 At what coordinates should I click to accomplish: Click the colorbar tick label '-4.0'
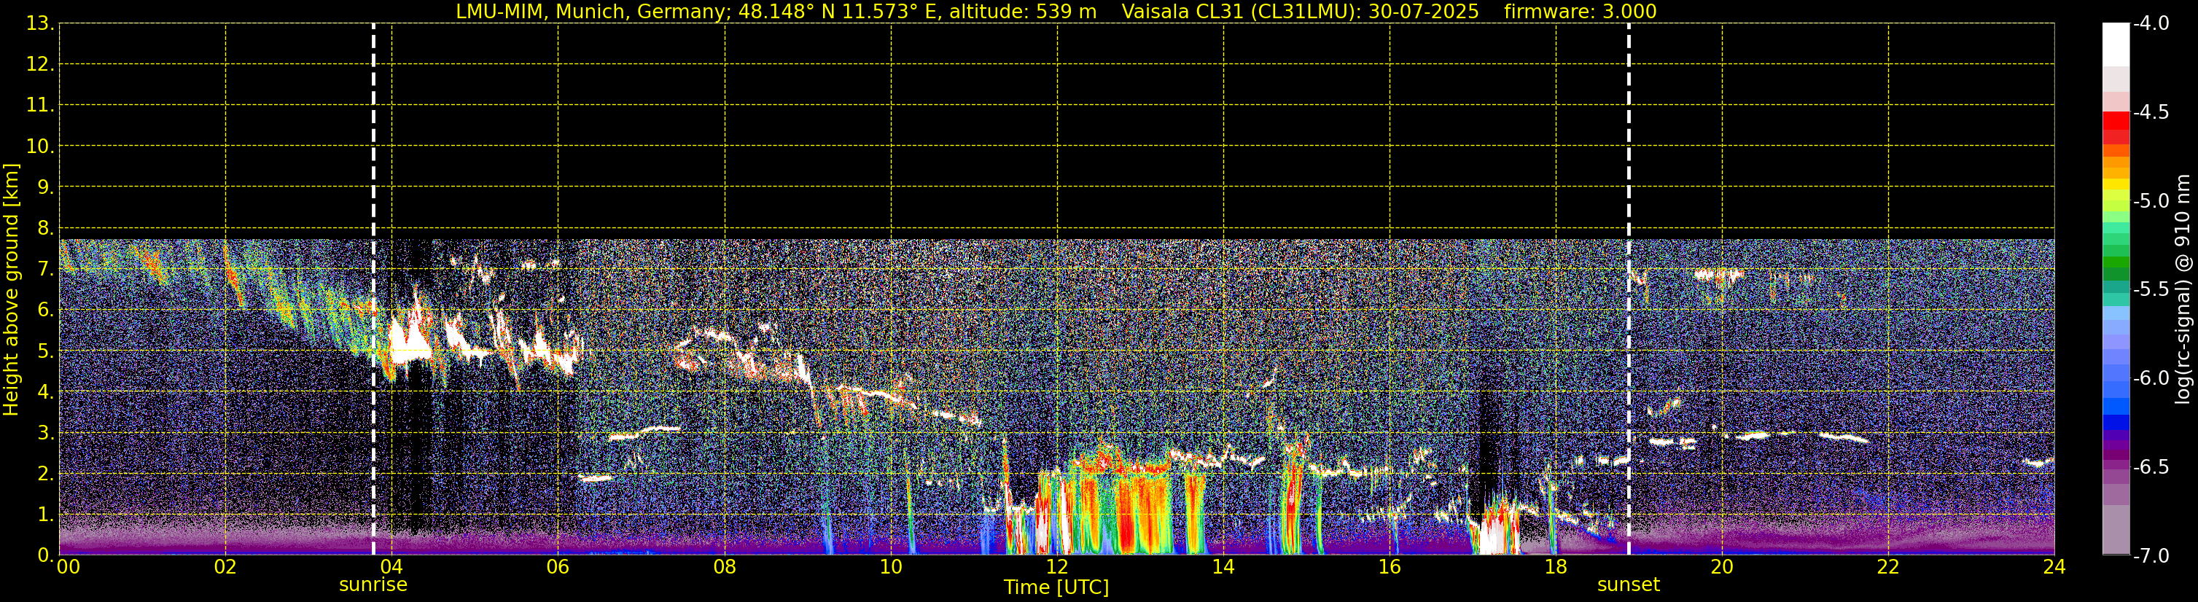[x=2150, y=24]
